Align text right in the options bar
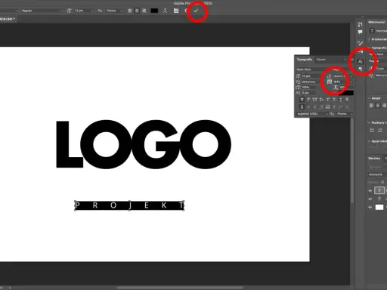387x290 pixels. [x=144, y=11]
